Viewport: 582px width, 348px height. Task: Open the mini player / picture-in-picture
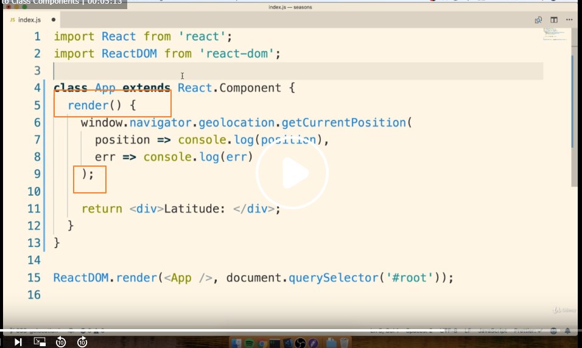coord(40,342)
